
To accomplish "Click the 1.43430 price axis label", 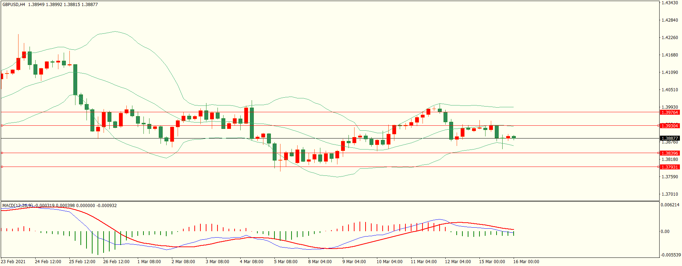I will click(x=670, y=3).
